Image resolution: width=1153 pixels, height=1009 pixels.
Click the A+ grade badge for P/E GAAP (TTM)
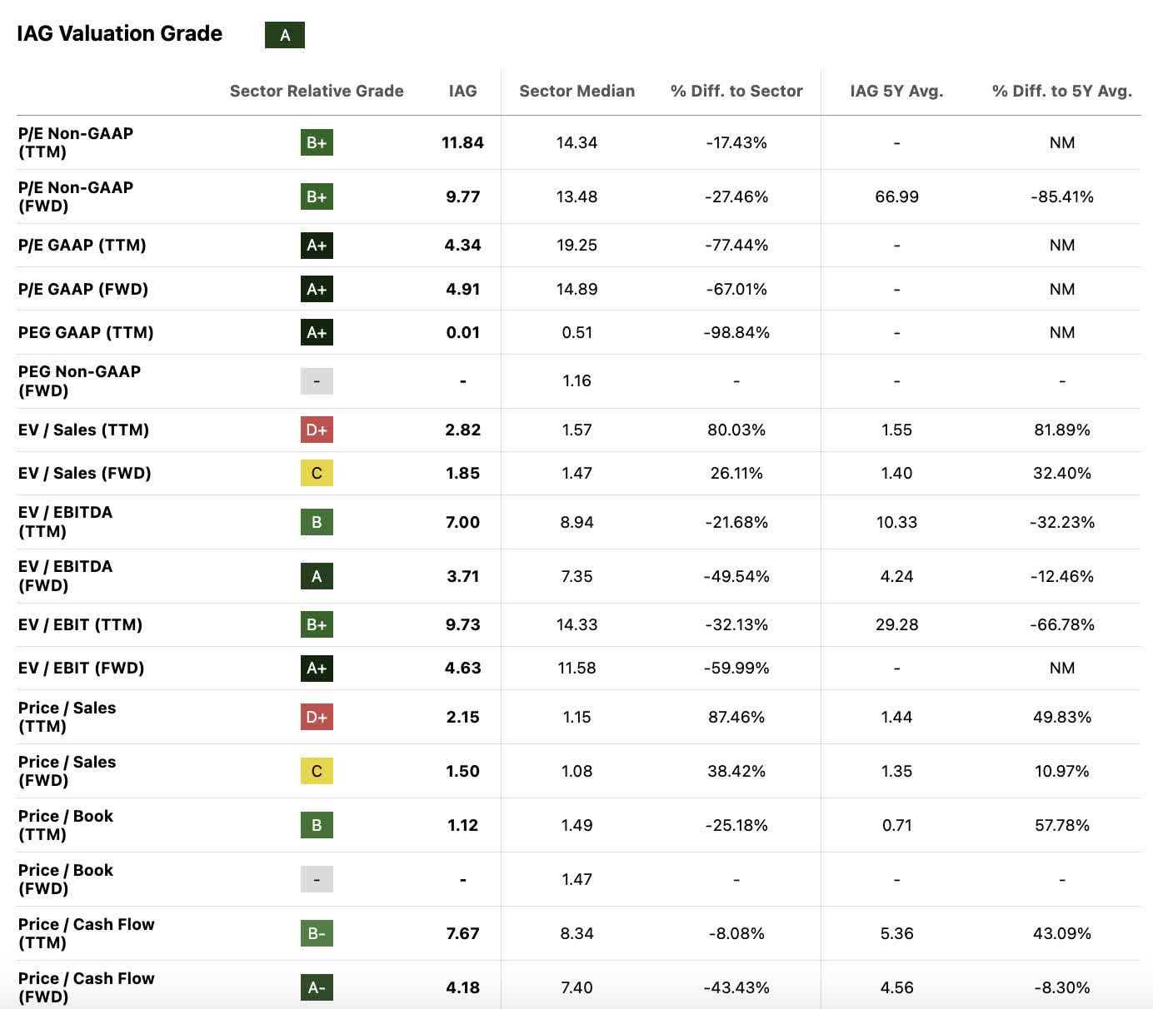coord(317,245)
